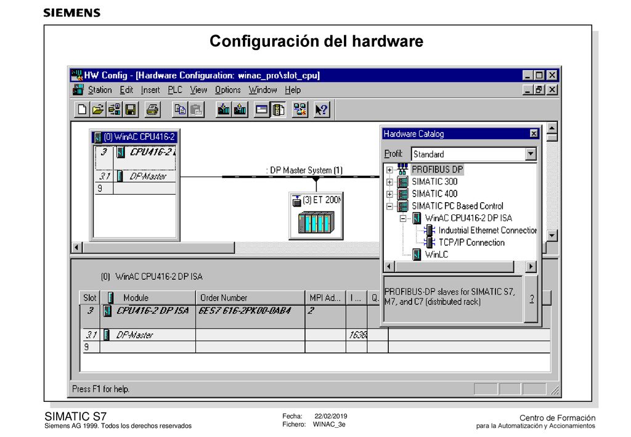
Task: Click the Slot column header
Action: pyautogui.click(x=90, y=298)
